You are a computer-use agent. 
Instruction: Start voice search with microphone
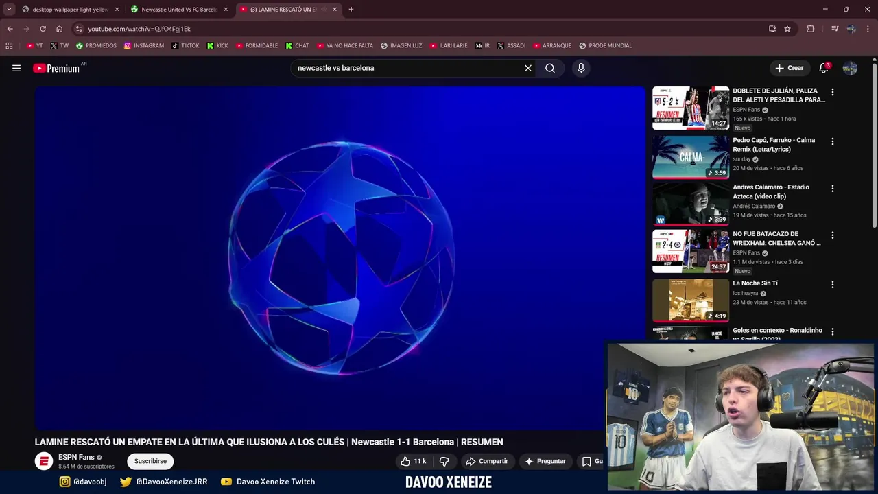[x=581, y=68]
